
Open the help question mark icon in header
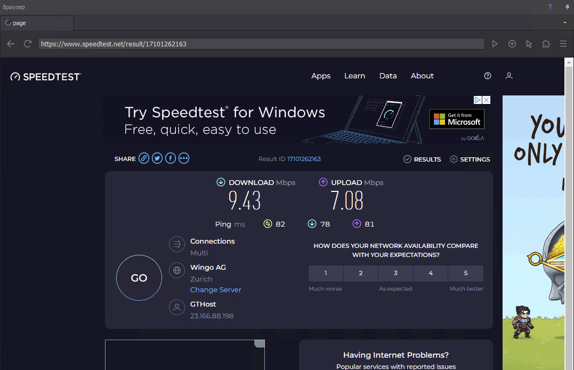click(x=488, y=76)
